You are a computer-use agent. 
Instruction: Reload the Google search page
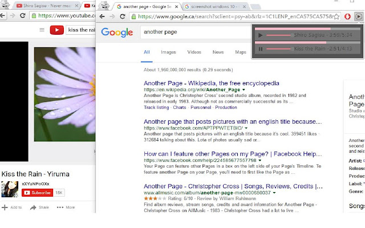pyautogui.click(x=123, y=17)
